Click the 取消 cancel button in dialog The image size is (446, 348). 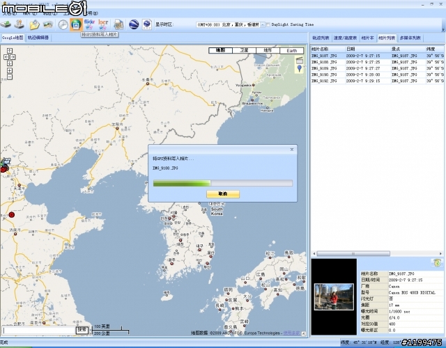(223, 194)
